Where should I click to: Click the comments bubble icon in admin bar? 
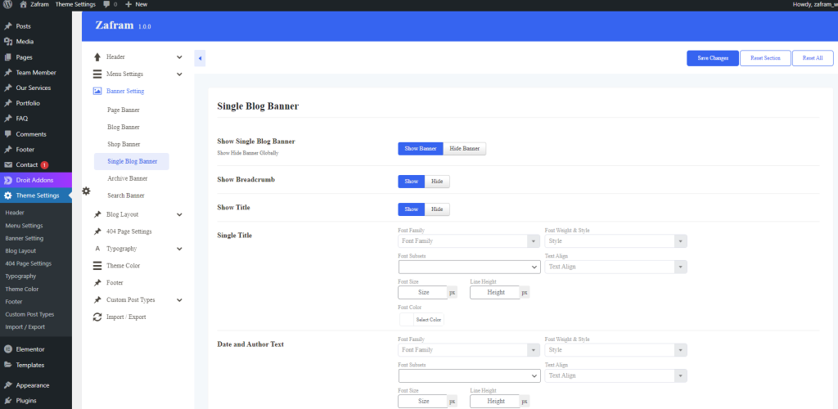tap(106, 5)
